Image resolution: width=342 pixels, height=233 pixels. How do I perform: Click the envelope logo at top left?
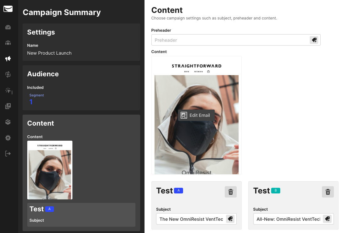coord(8,9)
